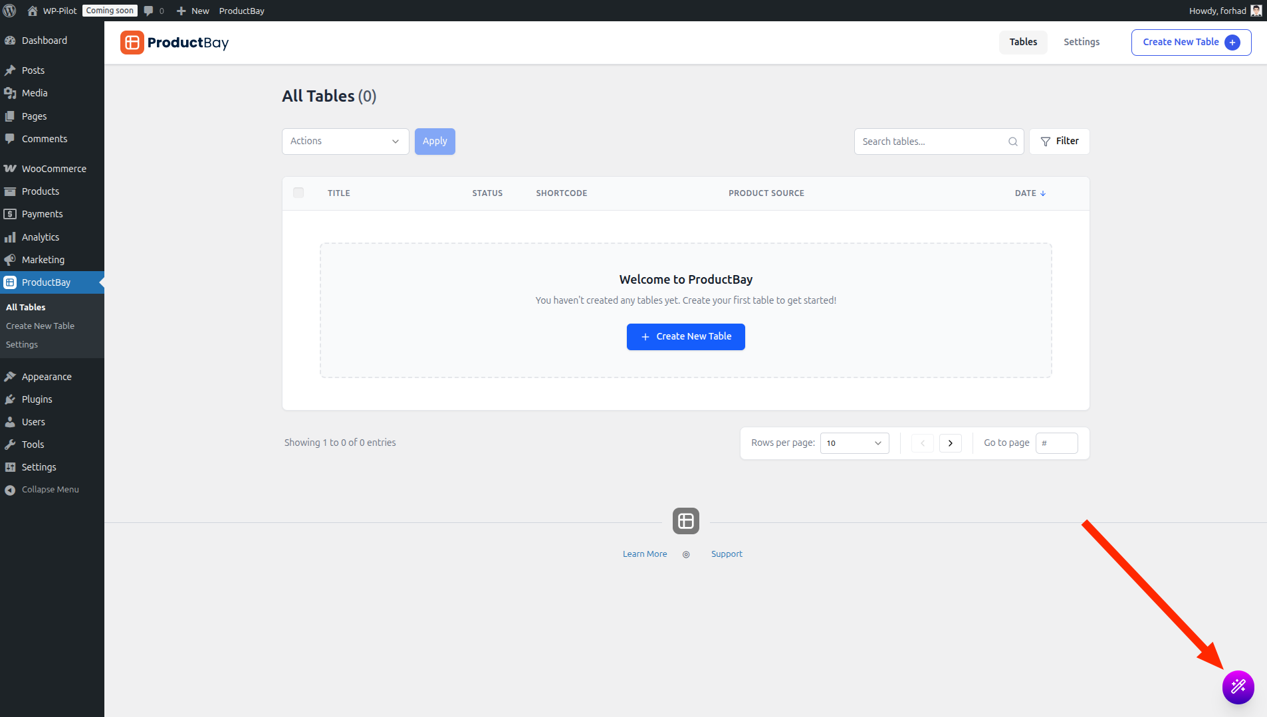
Task: Click the WordPress logo in admin bar
Action: (9, 10)
